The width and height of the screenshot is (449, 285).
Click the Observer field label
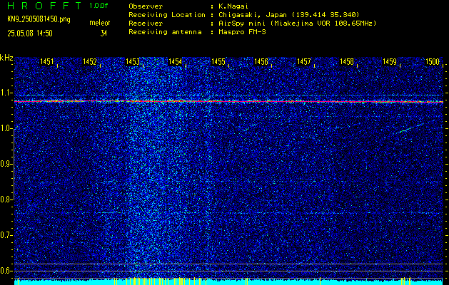(x=146, y=6)
